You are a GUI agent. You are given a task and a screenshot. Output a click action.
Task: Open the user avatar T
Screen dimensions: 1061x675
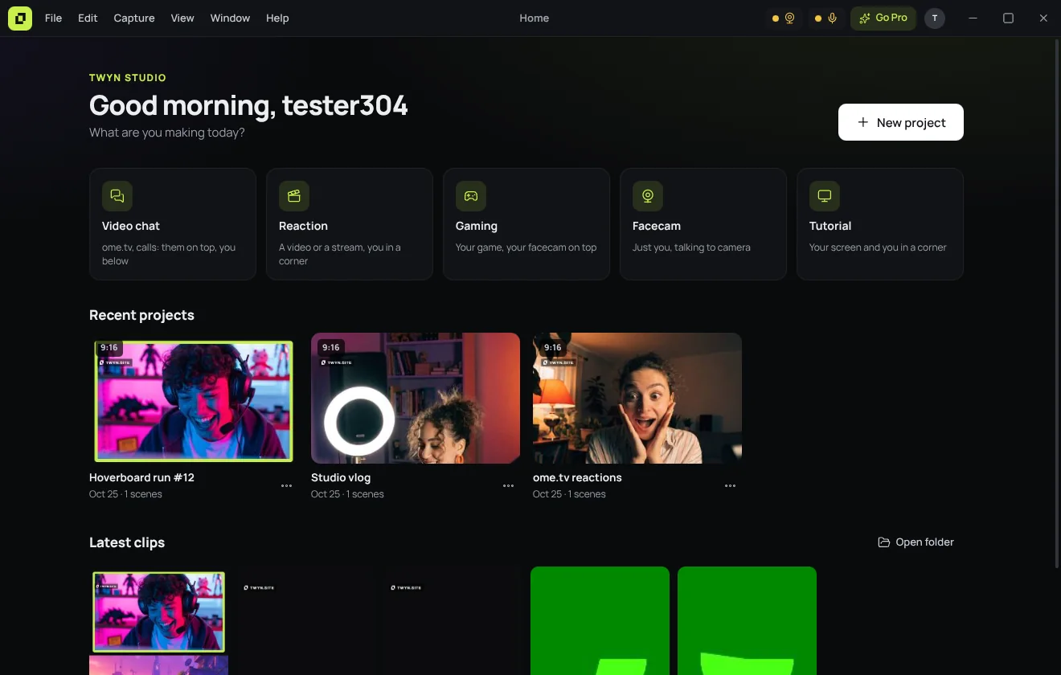click(935, 18)
